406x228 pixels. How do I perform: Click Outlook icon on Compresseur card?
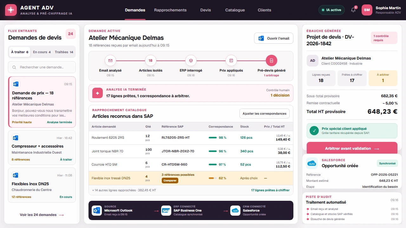click(16, 138)
